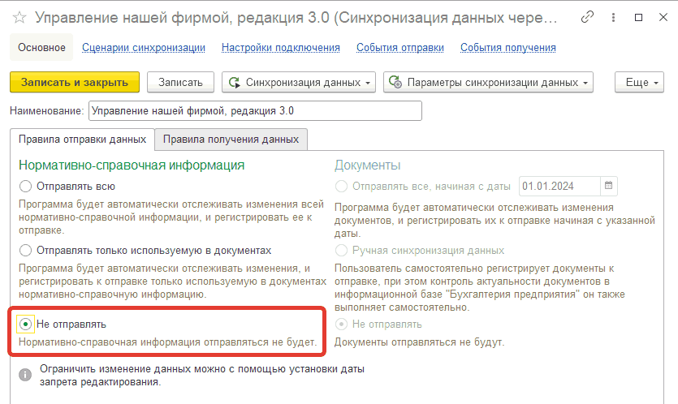Click text 'Нормативно-справочная информация отправляться не будет.'

point(168,342)
